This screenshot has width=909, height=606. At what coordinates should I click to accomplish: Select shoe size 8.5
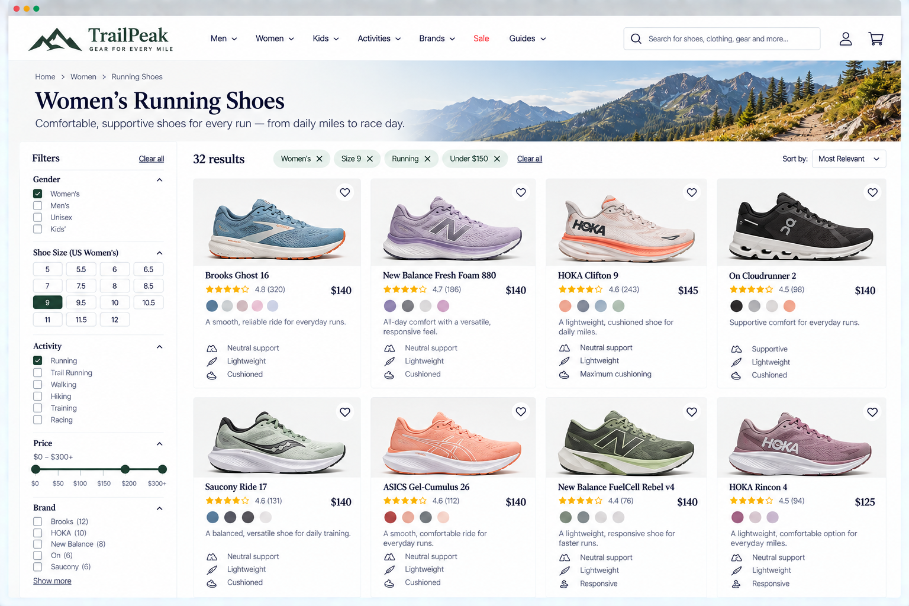(149, 286)
